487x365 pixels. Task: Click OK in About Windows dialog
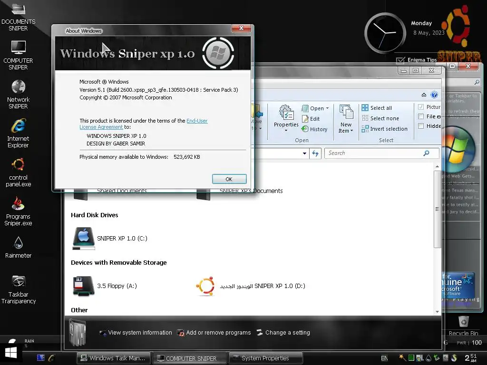coord(229,179)
